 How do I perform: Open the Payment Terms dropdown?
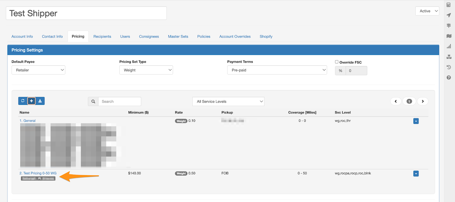coord(277,70)
